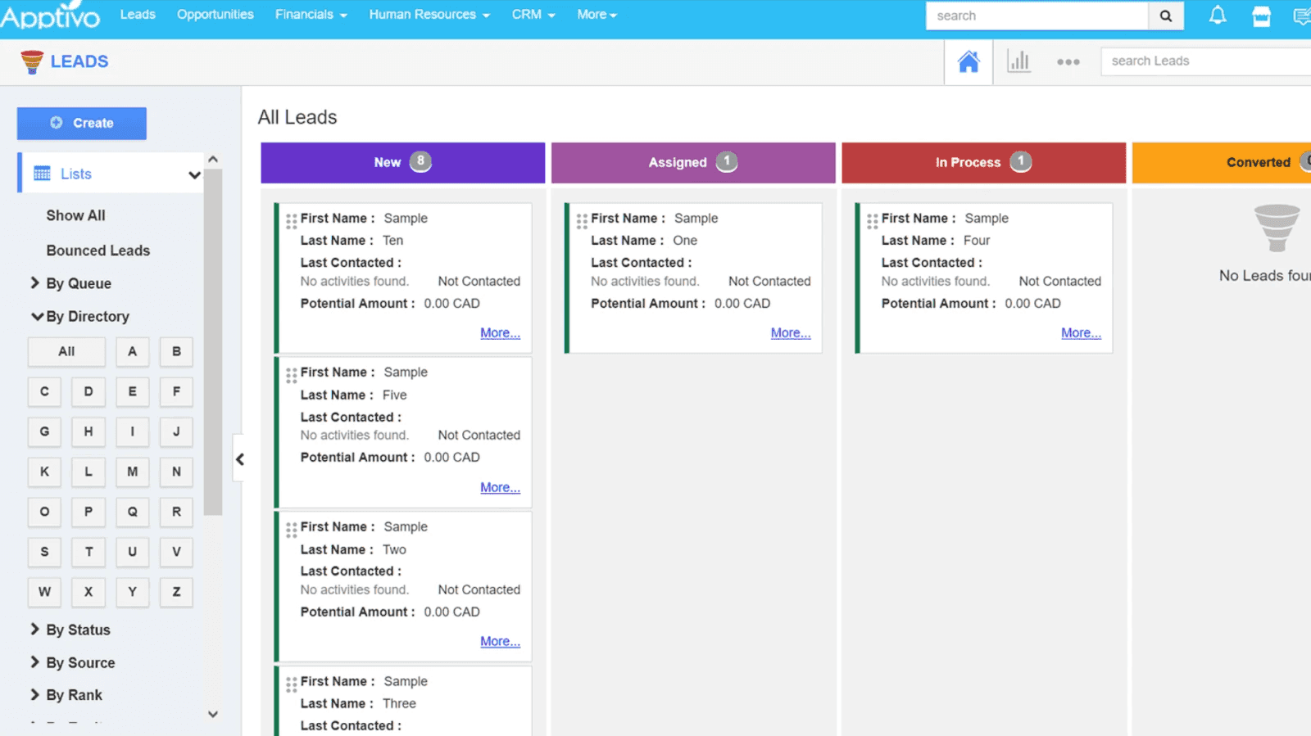Screen dimensions: 1311x736
Task: Grab drag handle of Sample Three card
Action: coord(291,684)
